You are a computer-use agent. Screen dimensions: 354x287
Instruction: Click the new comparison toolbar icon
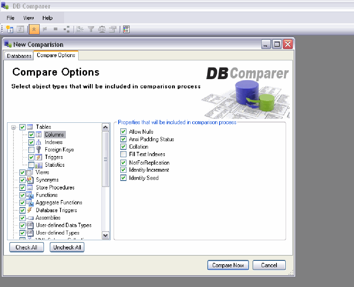coord(10,29)
